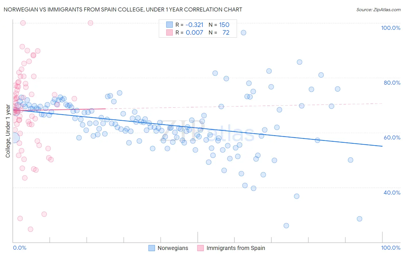Screen dimensions: 404x256
Task: Click the chart title text
Action: click(x=123, y=9)
